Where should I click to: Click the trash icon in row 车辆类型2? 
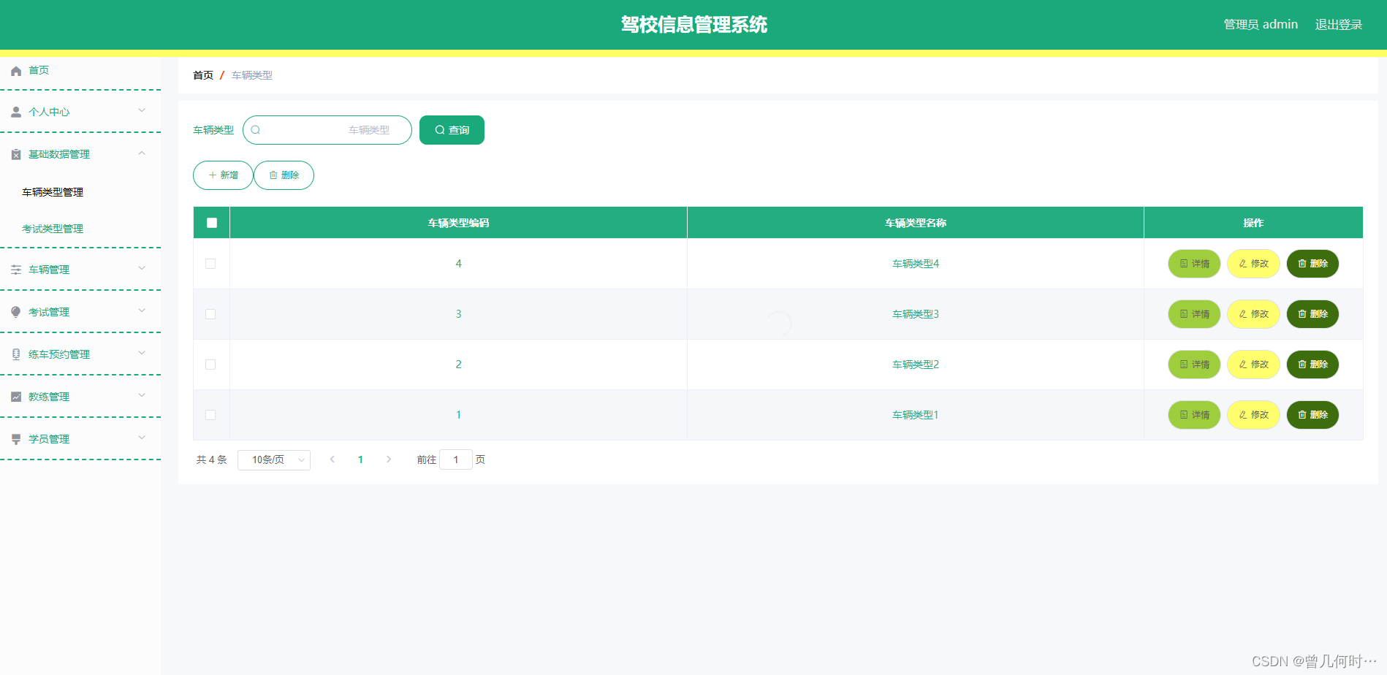pyautogui.click(x=1302, y=365)
